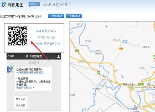Open link 一张图看懂腾讯位置服务
This screenshot has width=155, height=112.
30,73
